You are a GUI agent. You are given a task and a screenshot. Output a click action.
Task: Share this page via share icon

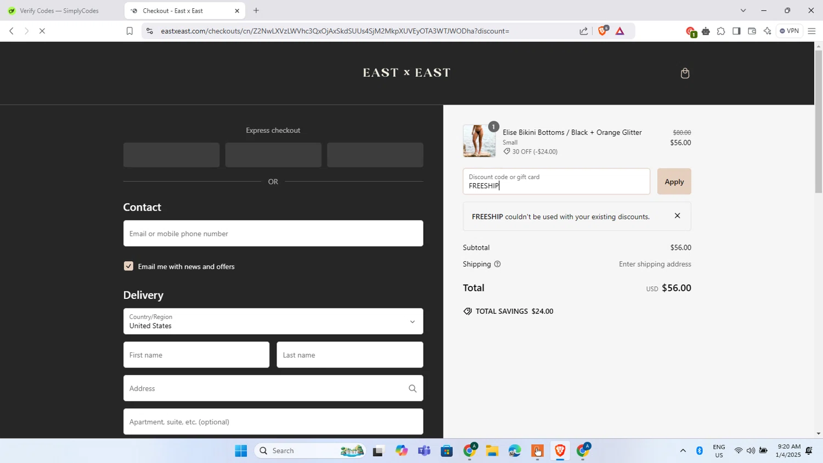click(x=584, y=31)
